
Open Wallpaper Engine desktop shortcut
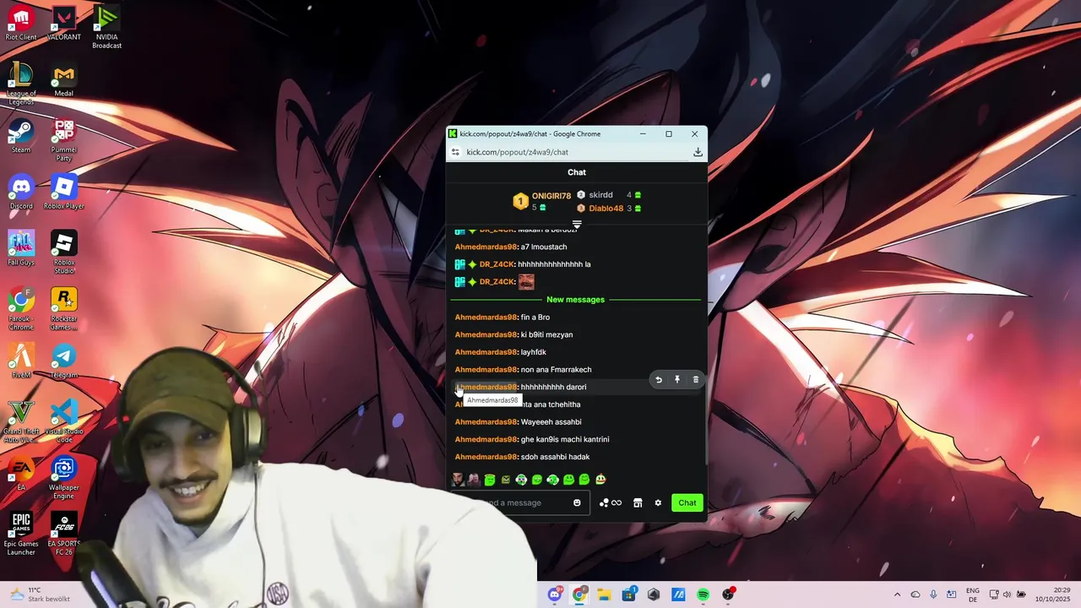click(64, 478)
